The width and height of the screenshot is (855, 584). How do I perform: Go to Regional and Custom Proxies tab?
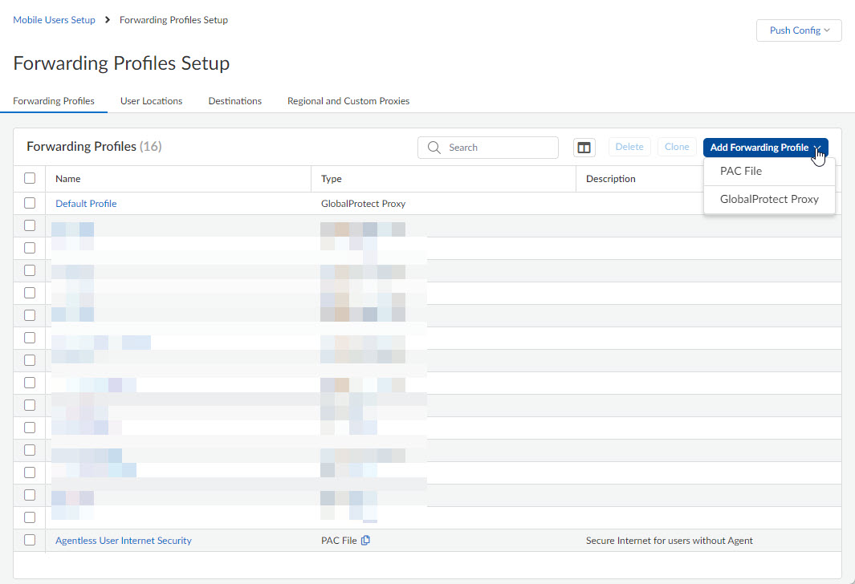tap(348, 101)
